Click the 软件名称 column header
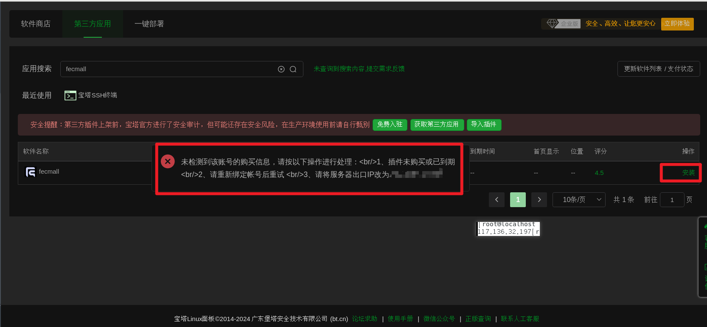Image resolution: width=707 pixels, height=327 pixels. click(x=36, y=151)
